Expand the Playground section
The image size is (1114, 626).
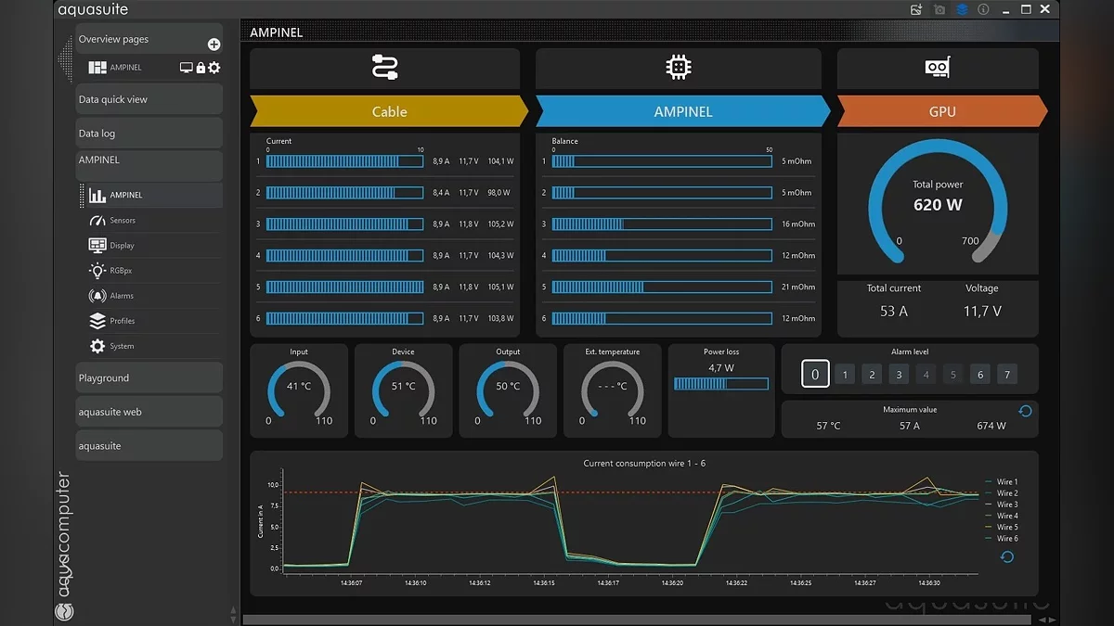(x=149, y=378)
